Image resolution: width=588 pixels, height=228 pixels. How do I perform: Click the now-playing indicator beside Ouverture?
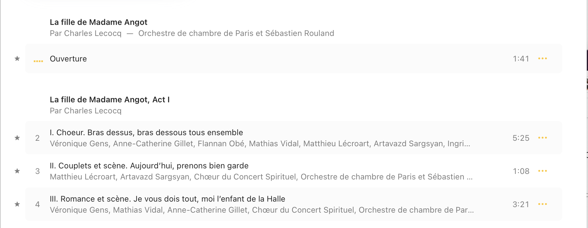(38, 61)
